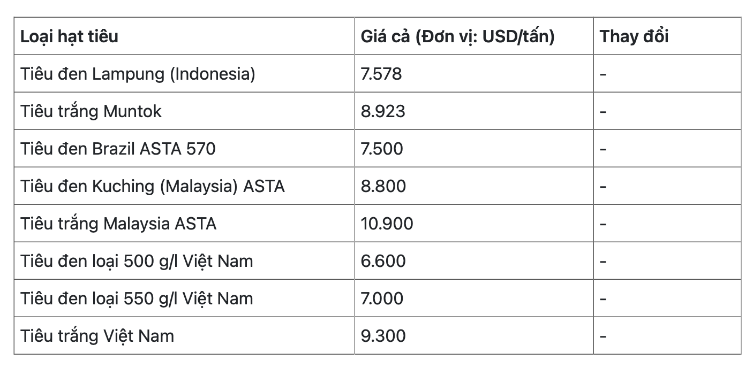The width and height of the screenshot is (753, 368).
Task: Select the 'Tiêu trắng Việt Nam' cell
Action: click(x=97, y=336)
